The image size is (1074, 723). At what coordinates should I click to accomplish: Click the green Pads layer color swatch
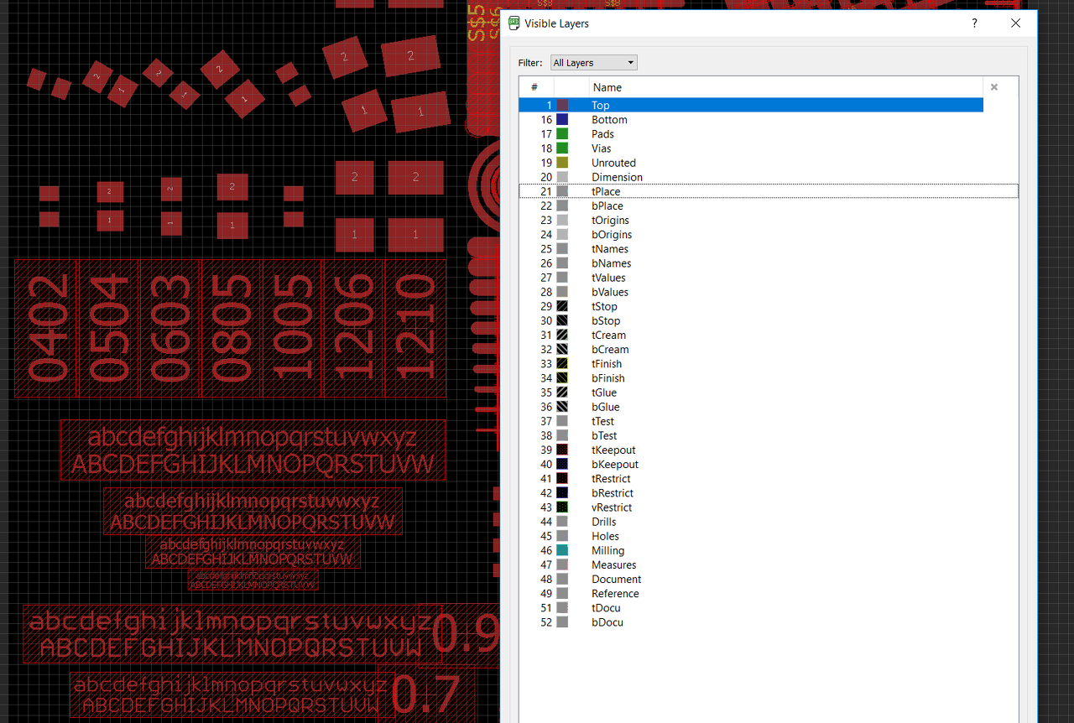point(562,134)
